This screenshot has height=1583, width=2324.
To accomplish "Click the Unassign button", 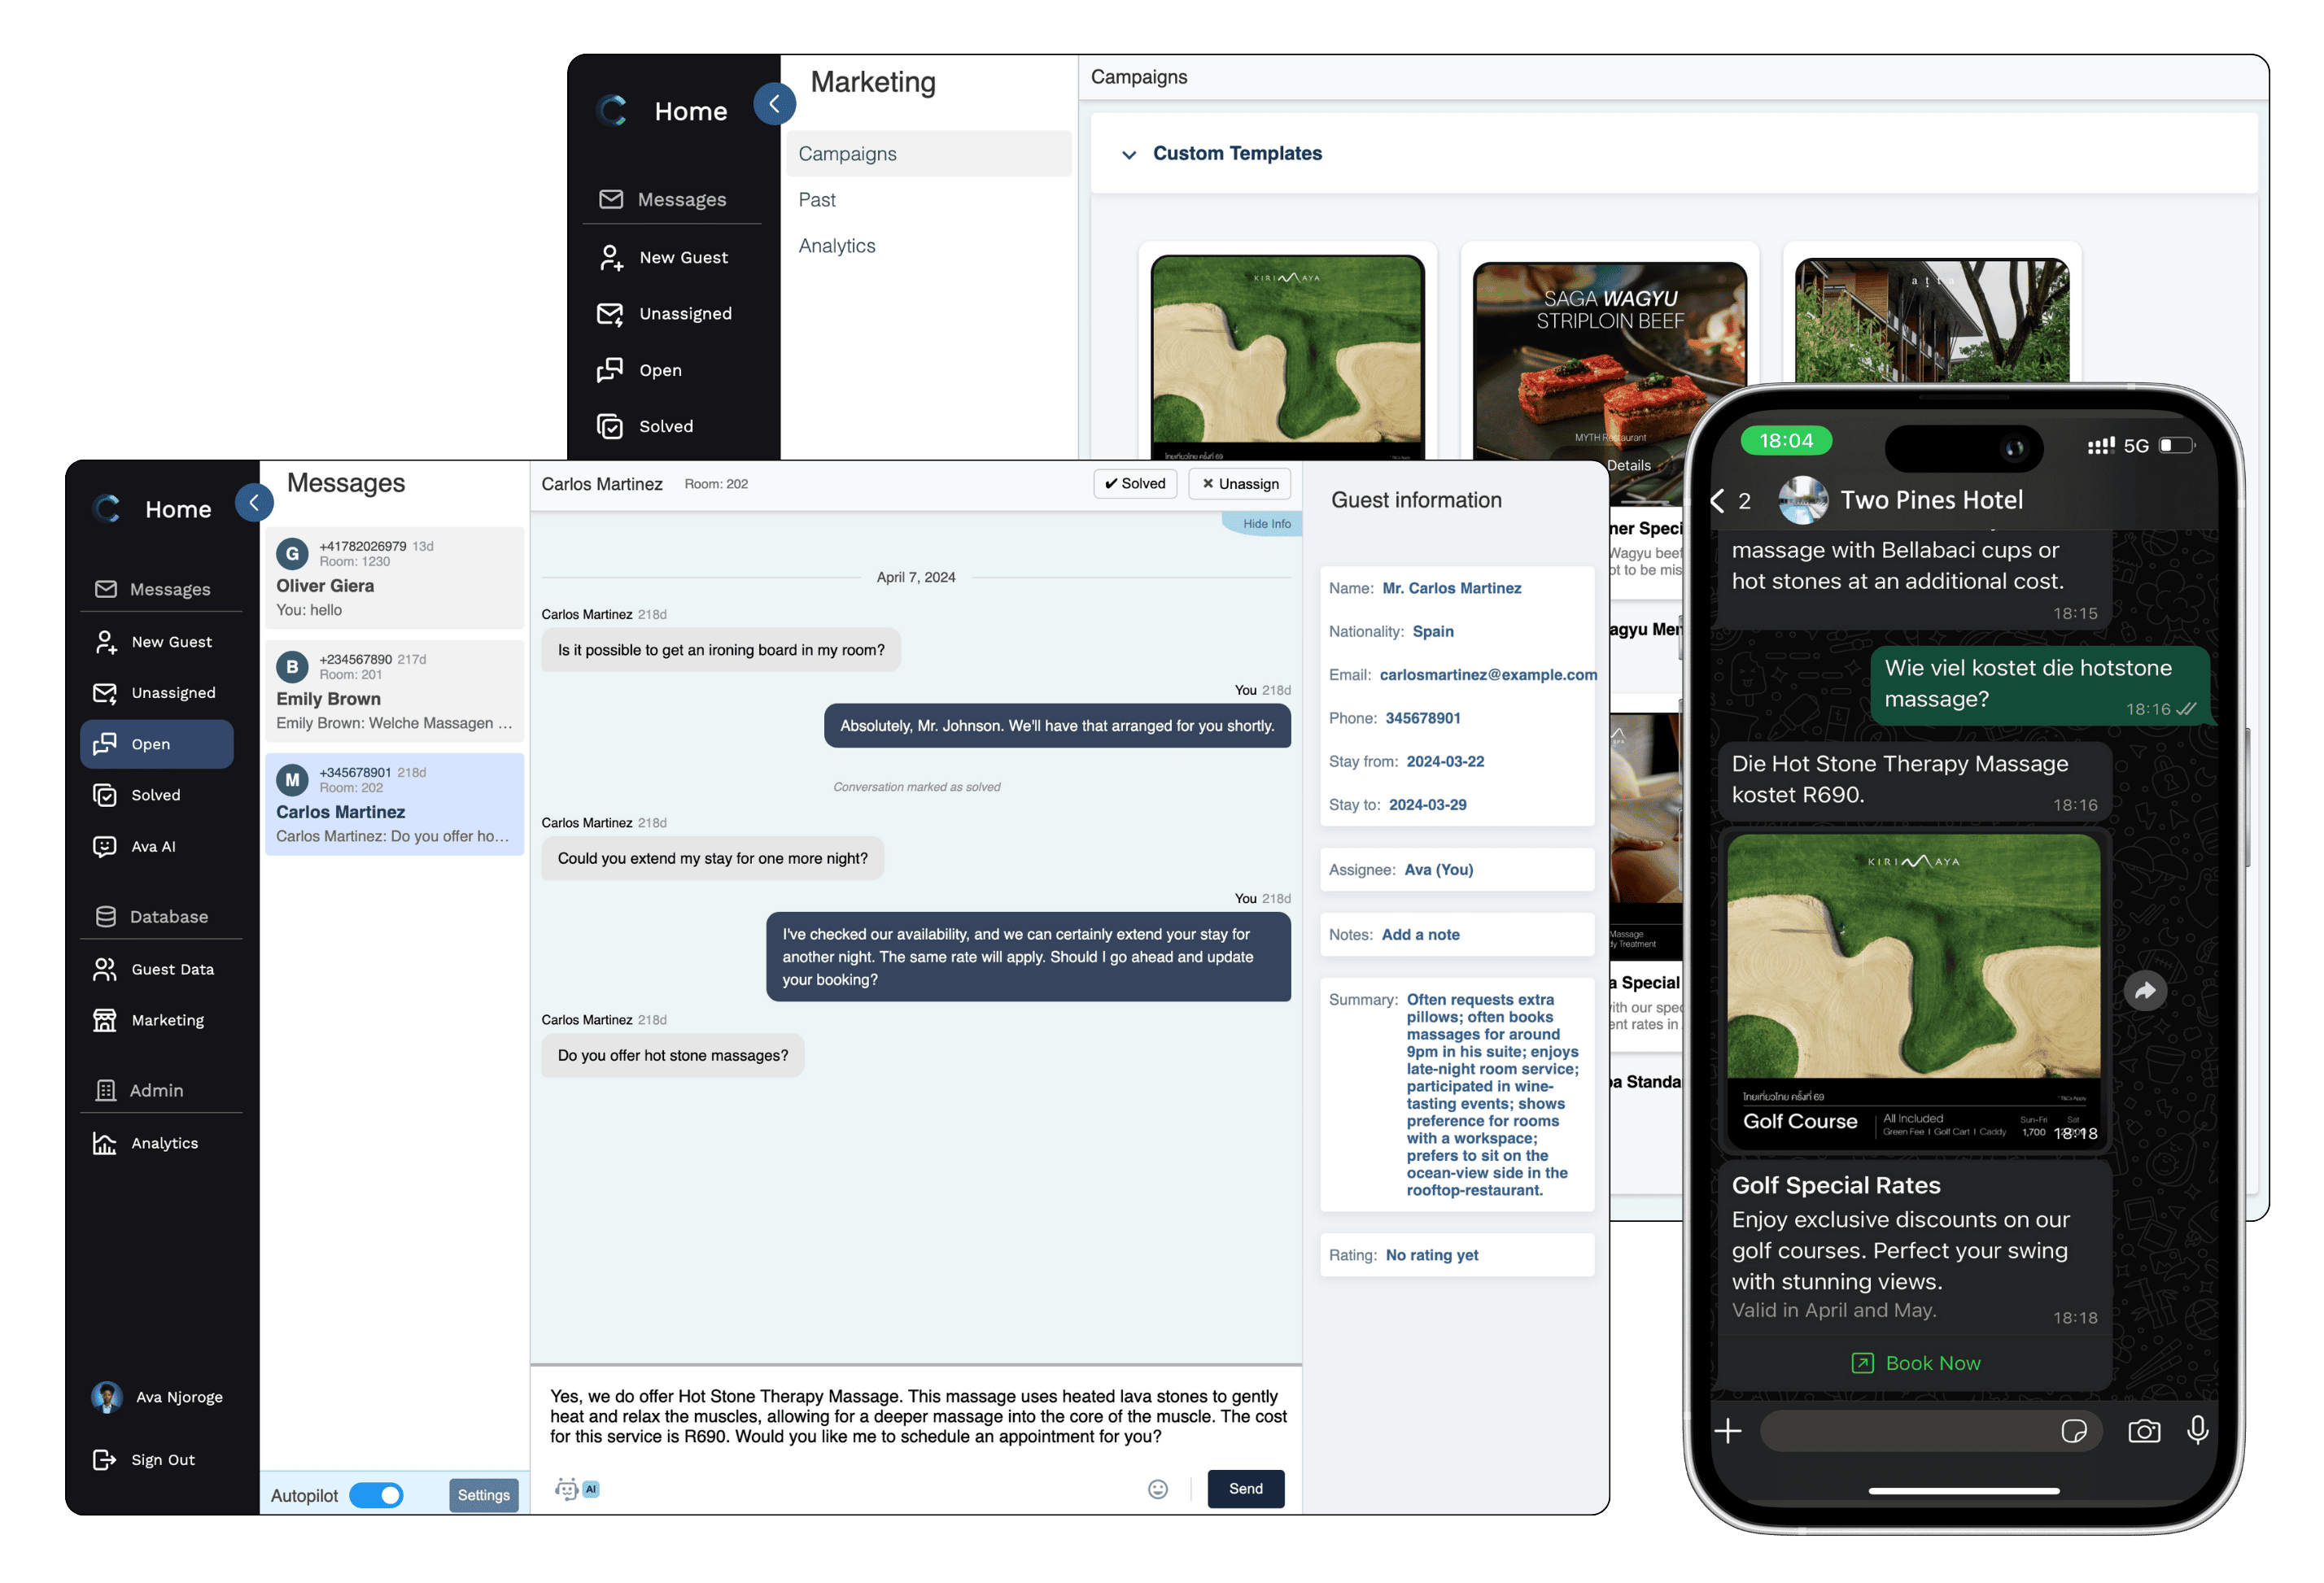I will pos(1240,484).
